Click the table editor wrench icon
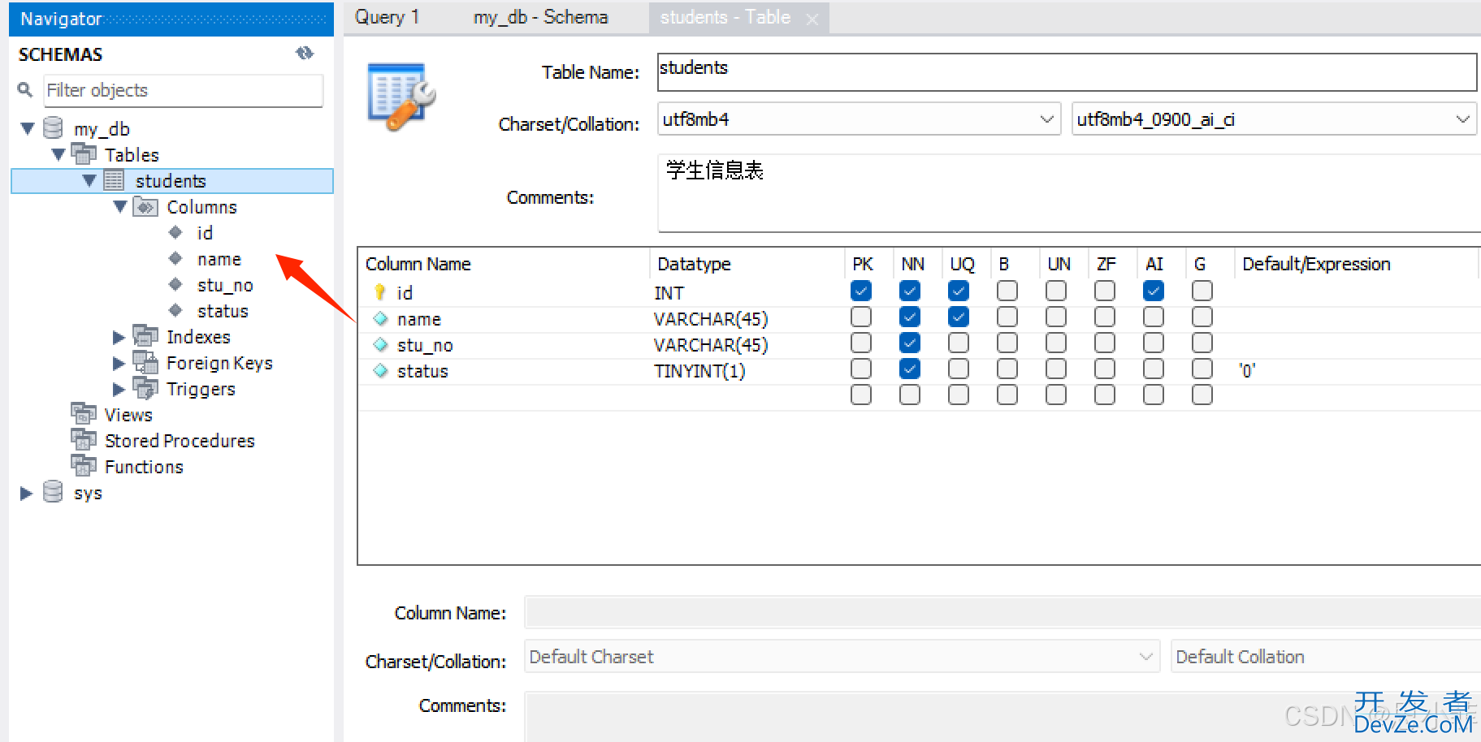The height and width of the screenshot is (742, 1481). (402, 97)
